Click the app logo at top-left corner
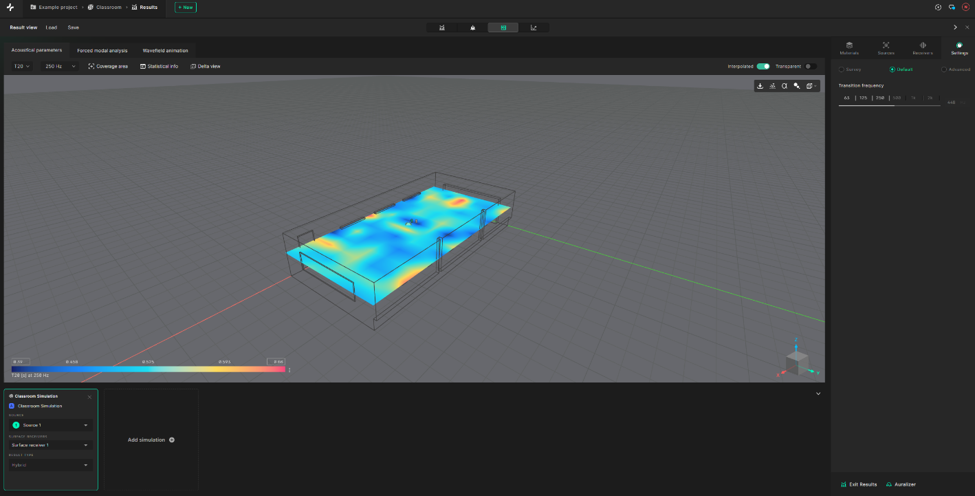The image size is (975, 496). 10,7
